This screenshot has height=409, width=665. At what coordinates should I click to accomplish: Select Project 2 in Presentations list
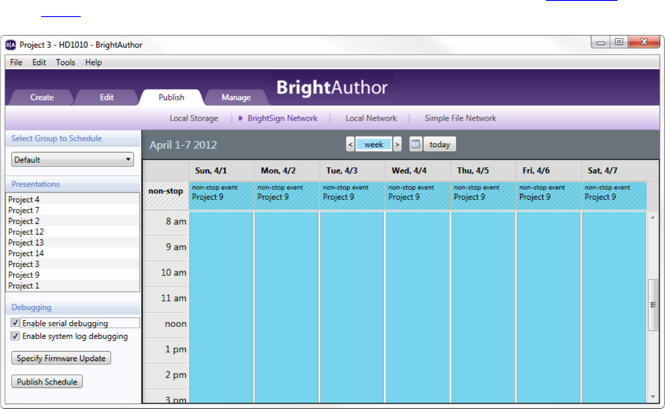pos(73,221)
